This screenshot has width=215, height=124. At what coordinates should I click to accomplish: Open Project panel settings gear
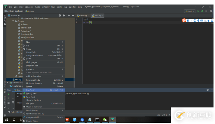tap(69, 15)
